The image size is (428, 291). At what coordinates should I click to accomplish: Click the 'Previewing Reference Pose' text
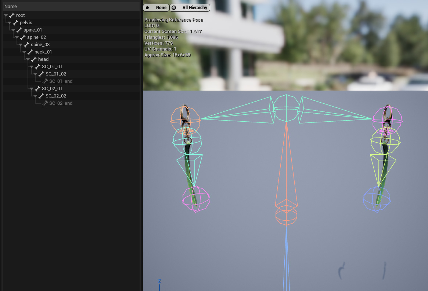pos(174,20)
